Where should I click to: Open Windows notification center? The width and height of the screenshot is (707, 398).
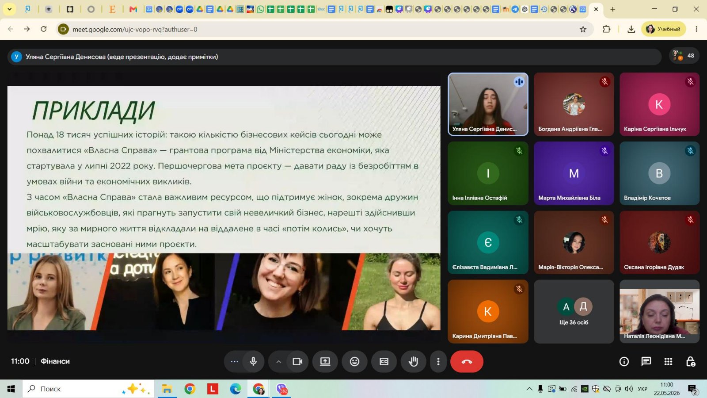tap(693, 389)
